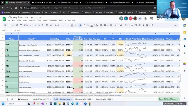The width and height of the screenshot is (188, 106).
Task: Hide the menus with toolbar chevron
Action: click(176, 25)
